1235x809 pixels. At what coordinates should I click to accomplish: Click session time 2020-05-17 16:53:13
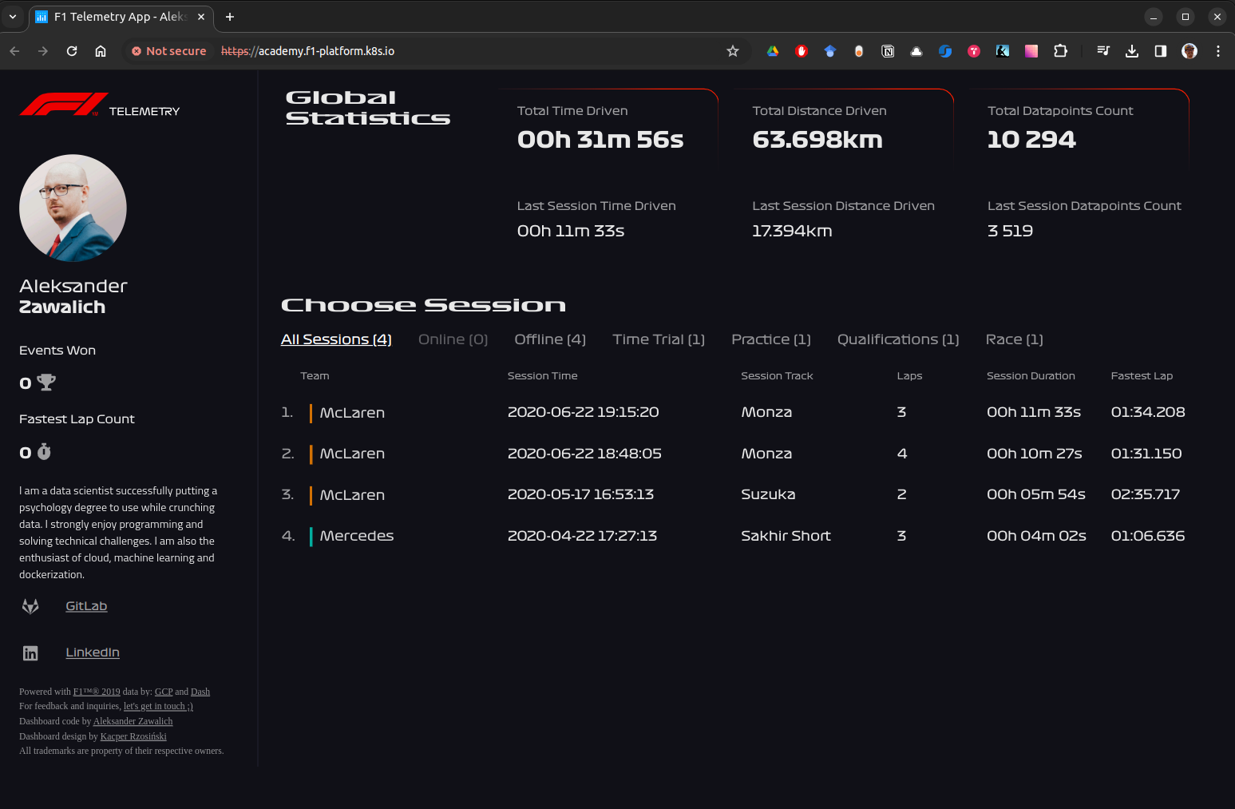(x=580, y=494)
